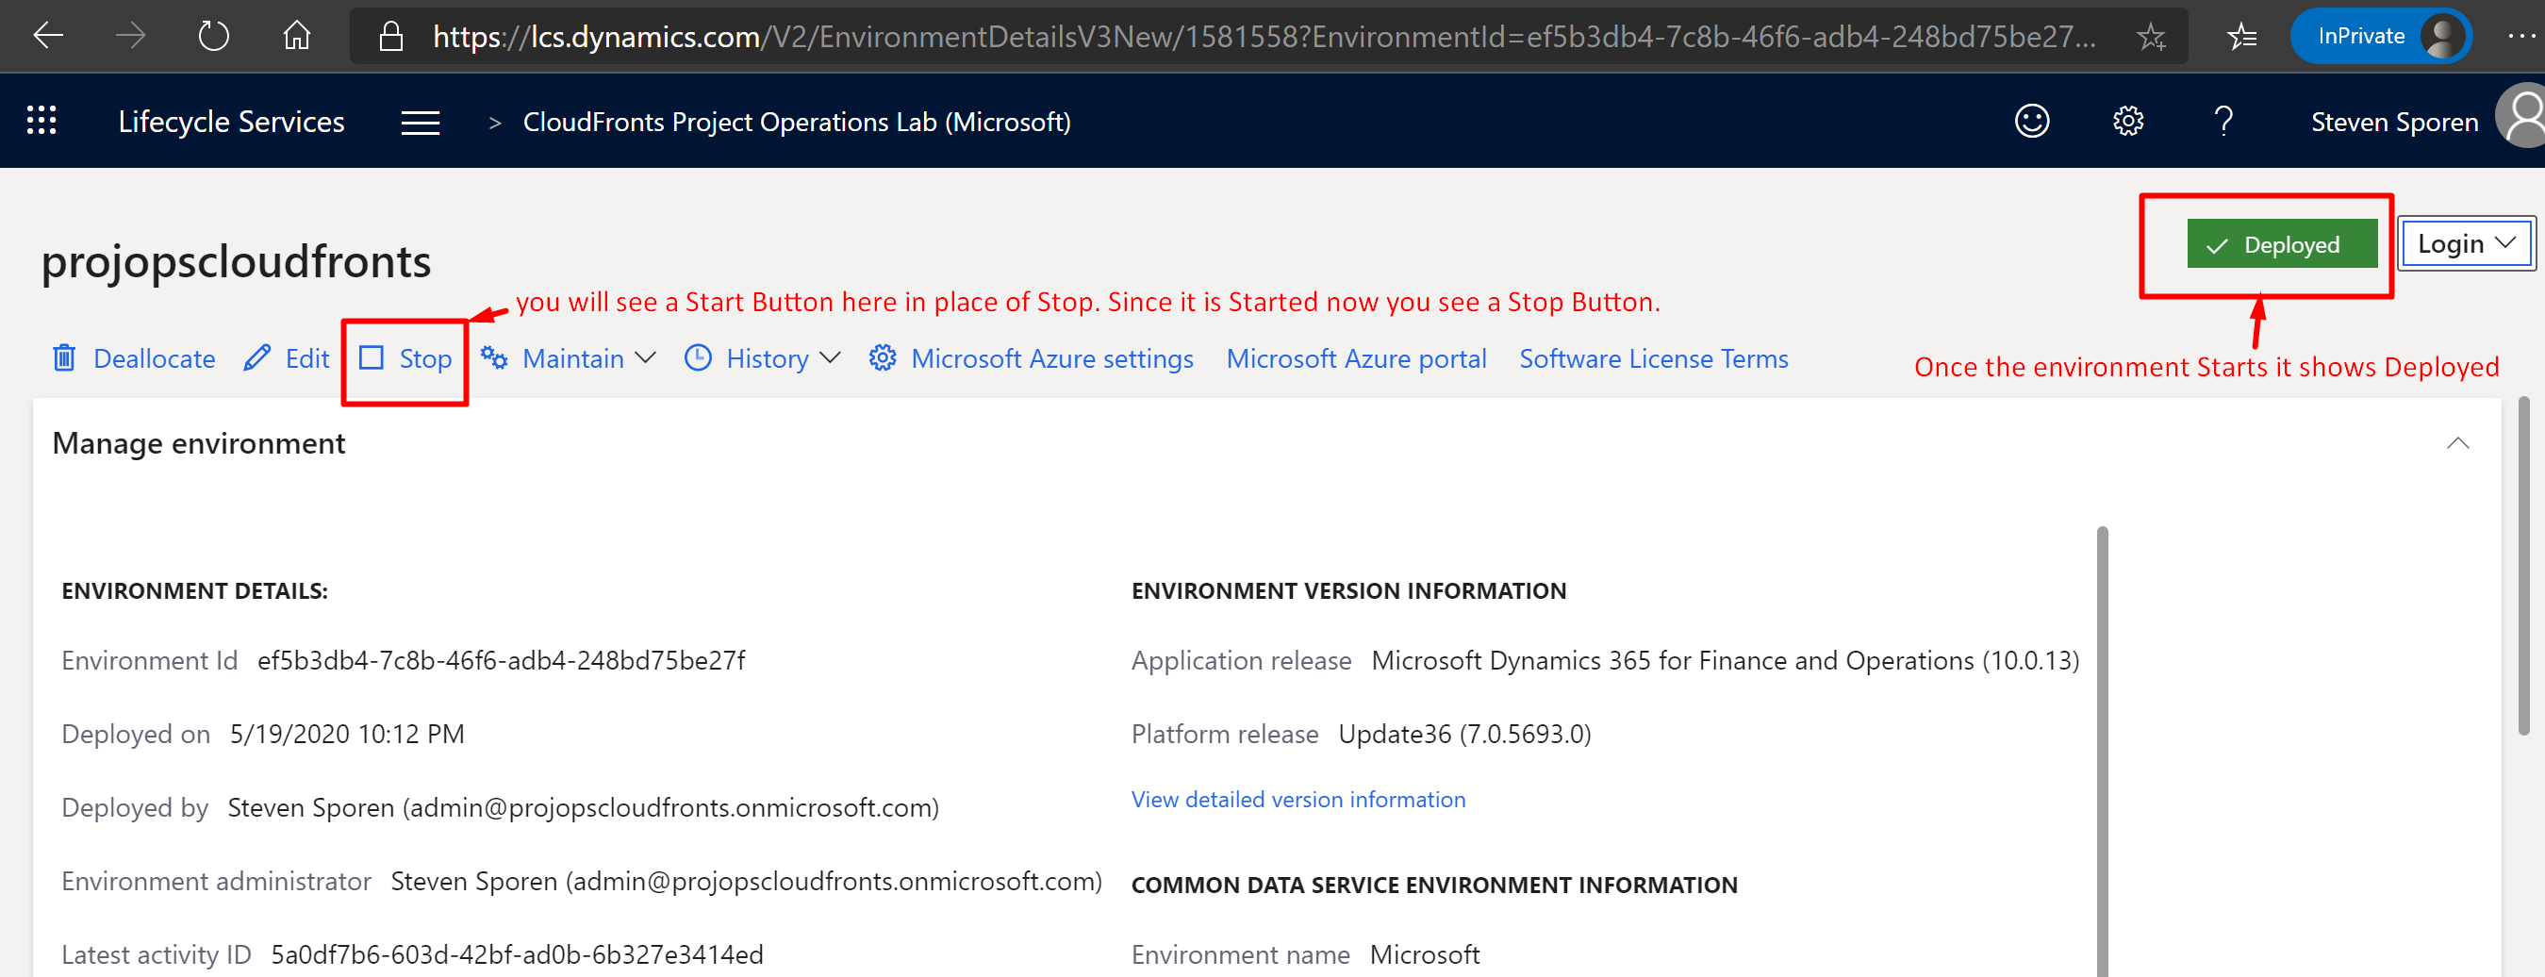The height and width of the screenshot is (977, 2545).
Task: Go to browser home page
Action: point(296,37)
